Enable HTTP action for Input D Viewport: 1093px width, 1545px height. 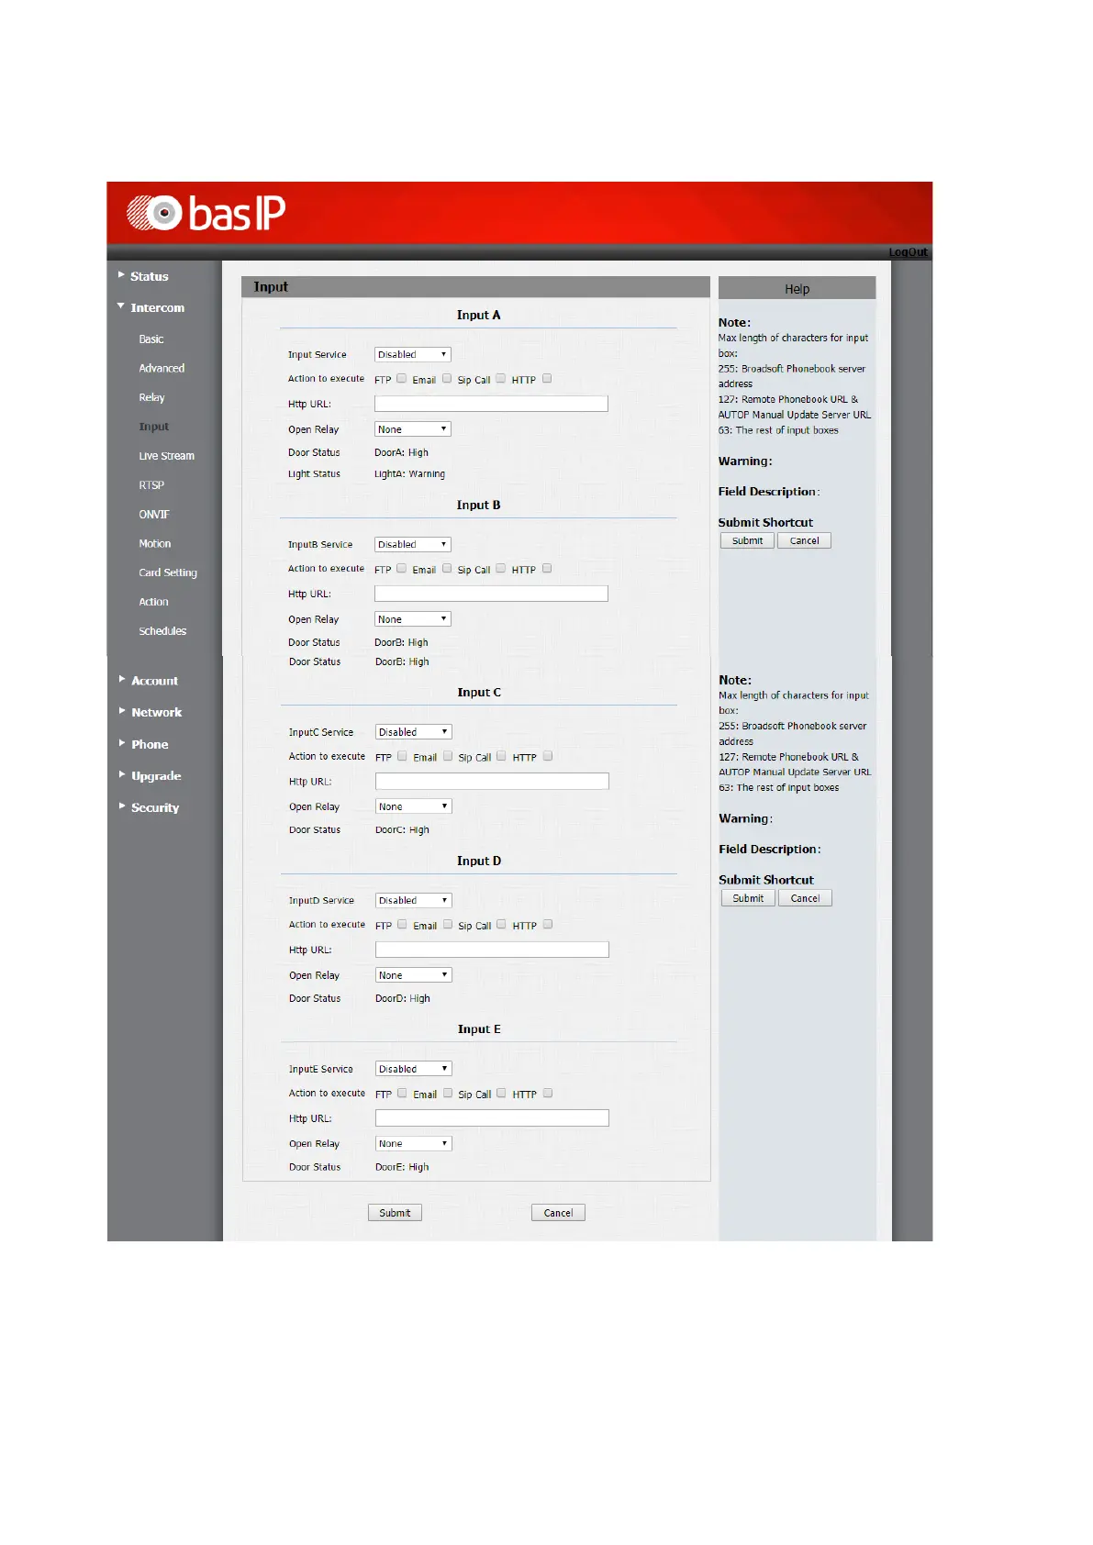[548, 925]
